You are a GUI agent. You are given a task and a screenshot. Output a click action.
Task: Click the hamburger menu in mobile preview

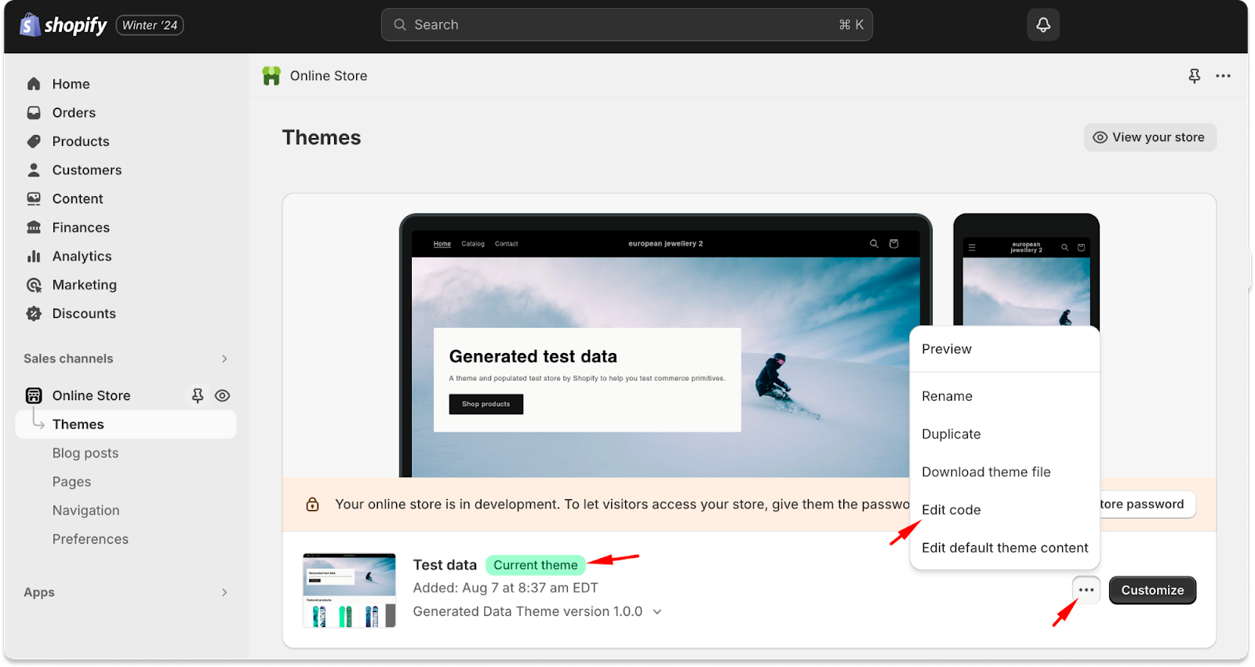[x=972, y=247]
